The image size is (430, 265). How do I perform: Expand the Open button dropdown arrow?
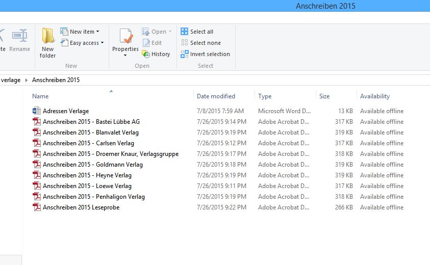click(170, 32)
